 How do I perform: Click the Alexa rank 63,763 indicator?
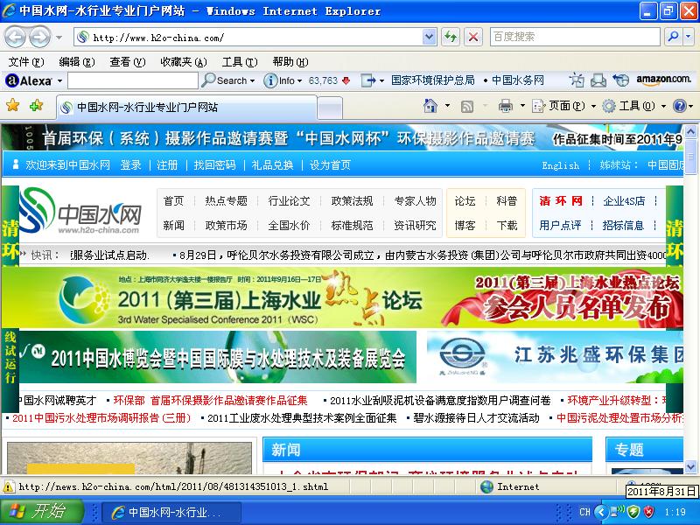tap(330, 80)
